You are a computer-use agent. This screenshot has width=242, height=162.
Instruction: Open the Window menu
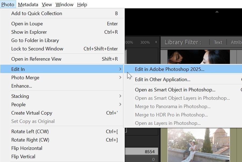tap(64, 4)
